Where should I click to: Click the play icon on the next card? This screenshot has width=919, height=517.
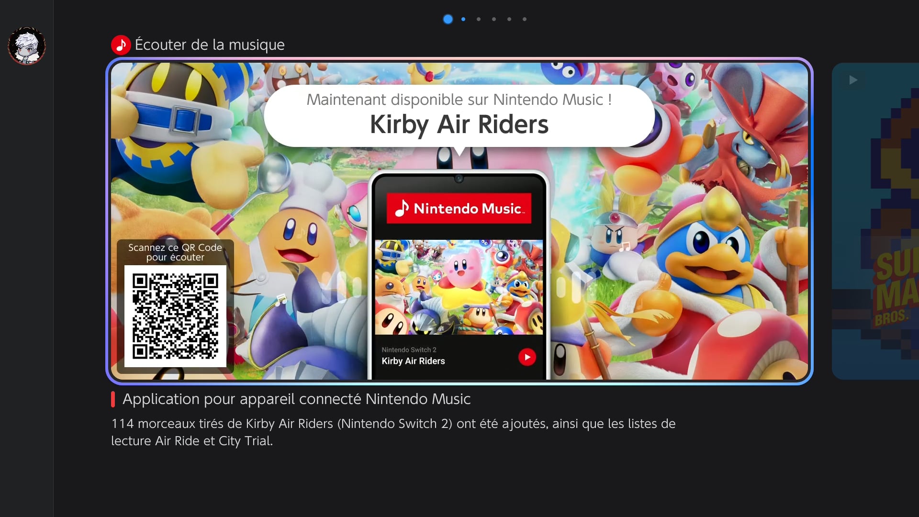click(x=853, y=80)
